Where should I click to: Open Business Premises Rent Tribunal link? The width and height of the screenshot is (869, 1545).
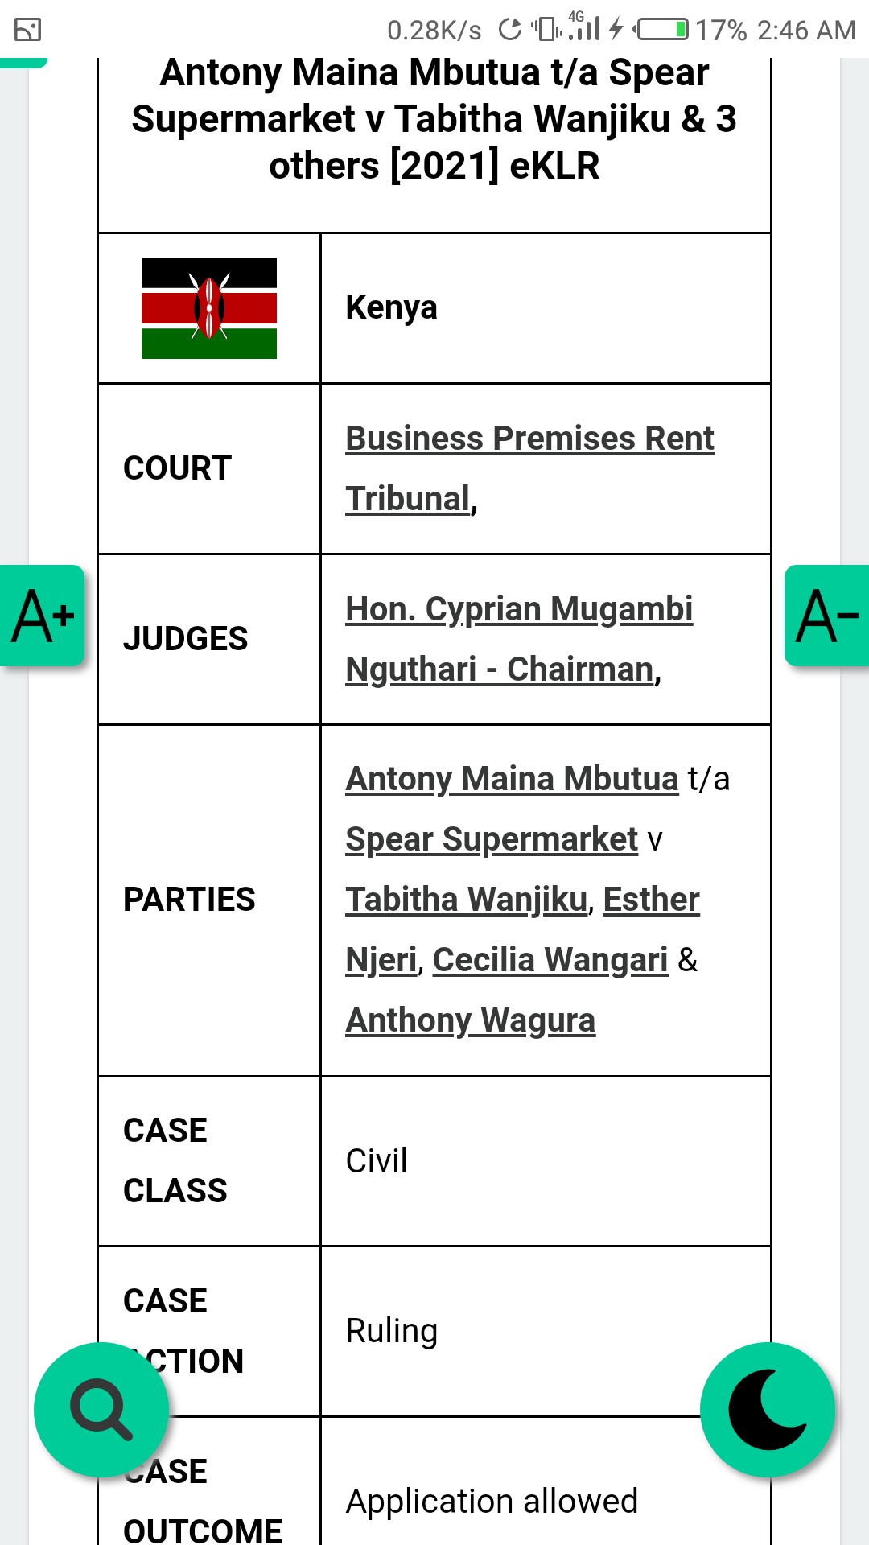(529, 439)
